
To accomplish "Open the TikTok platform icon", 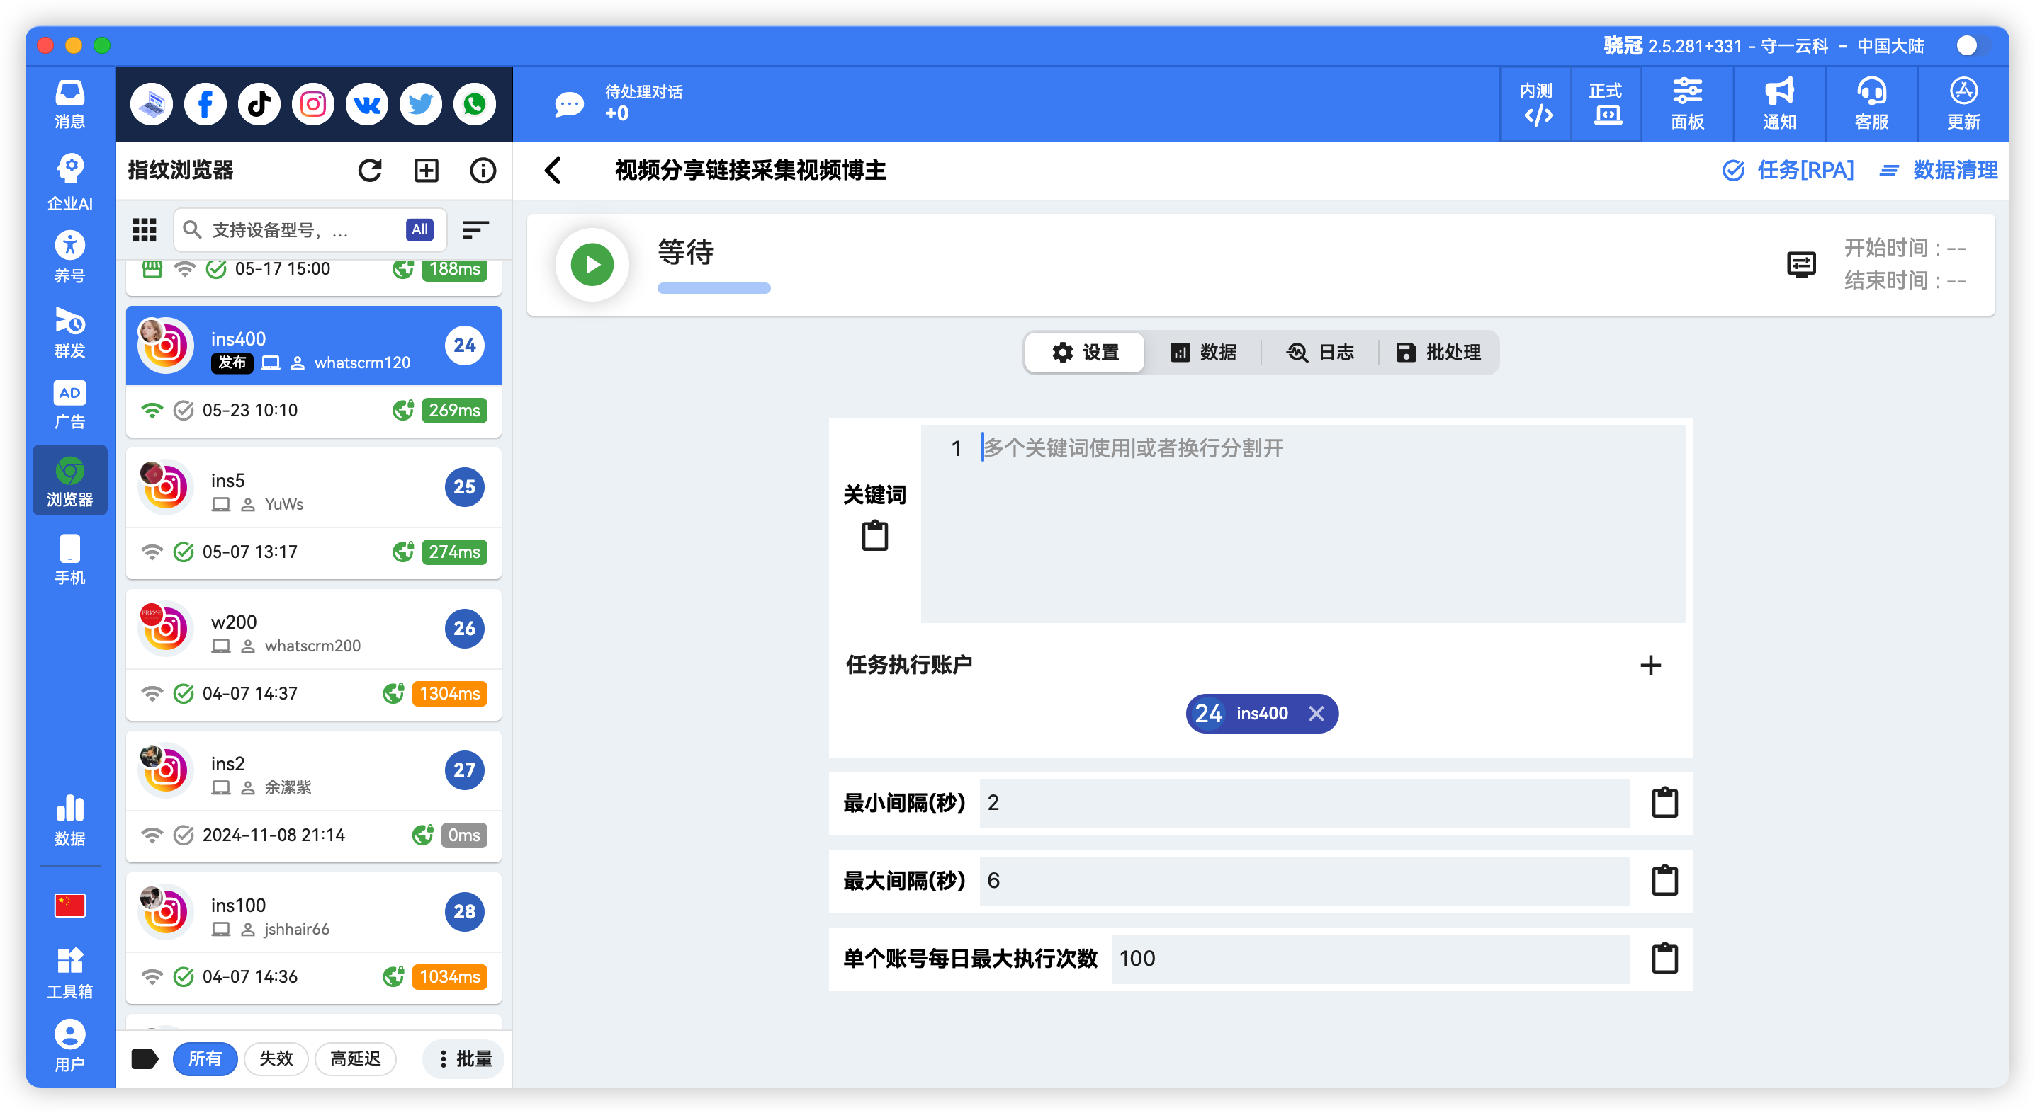I will click(259, 103).
